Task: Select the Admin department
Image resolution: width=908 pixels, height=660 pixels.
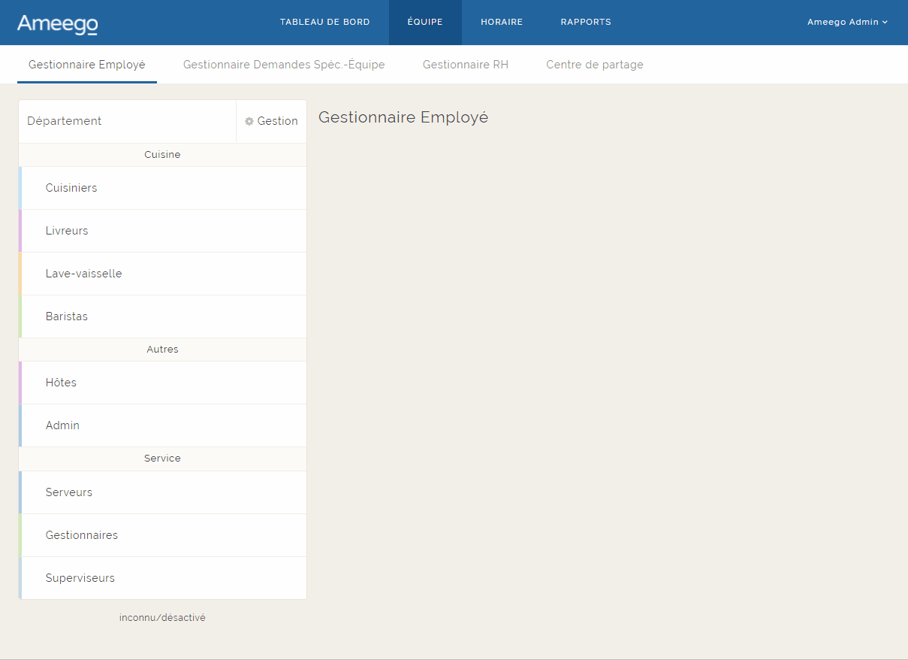Action: (x=62, y=425)
